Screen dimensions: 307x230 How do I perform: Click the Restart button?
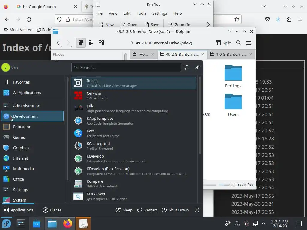tap(147, 210)
